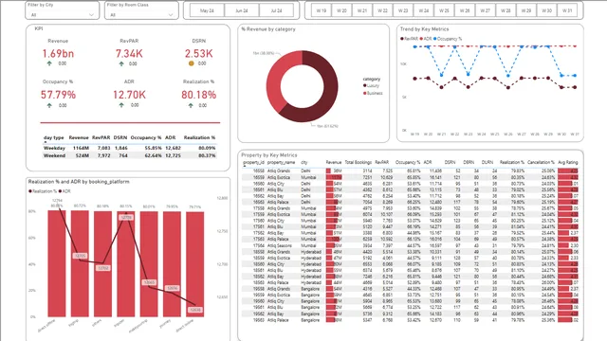Click the direct online bar in platform chart
Image resolution: width=607 pixels, height=341 pixels.
click(195, 264)
